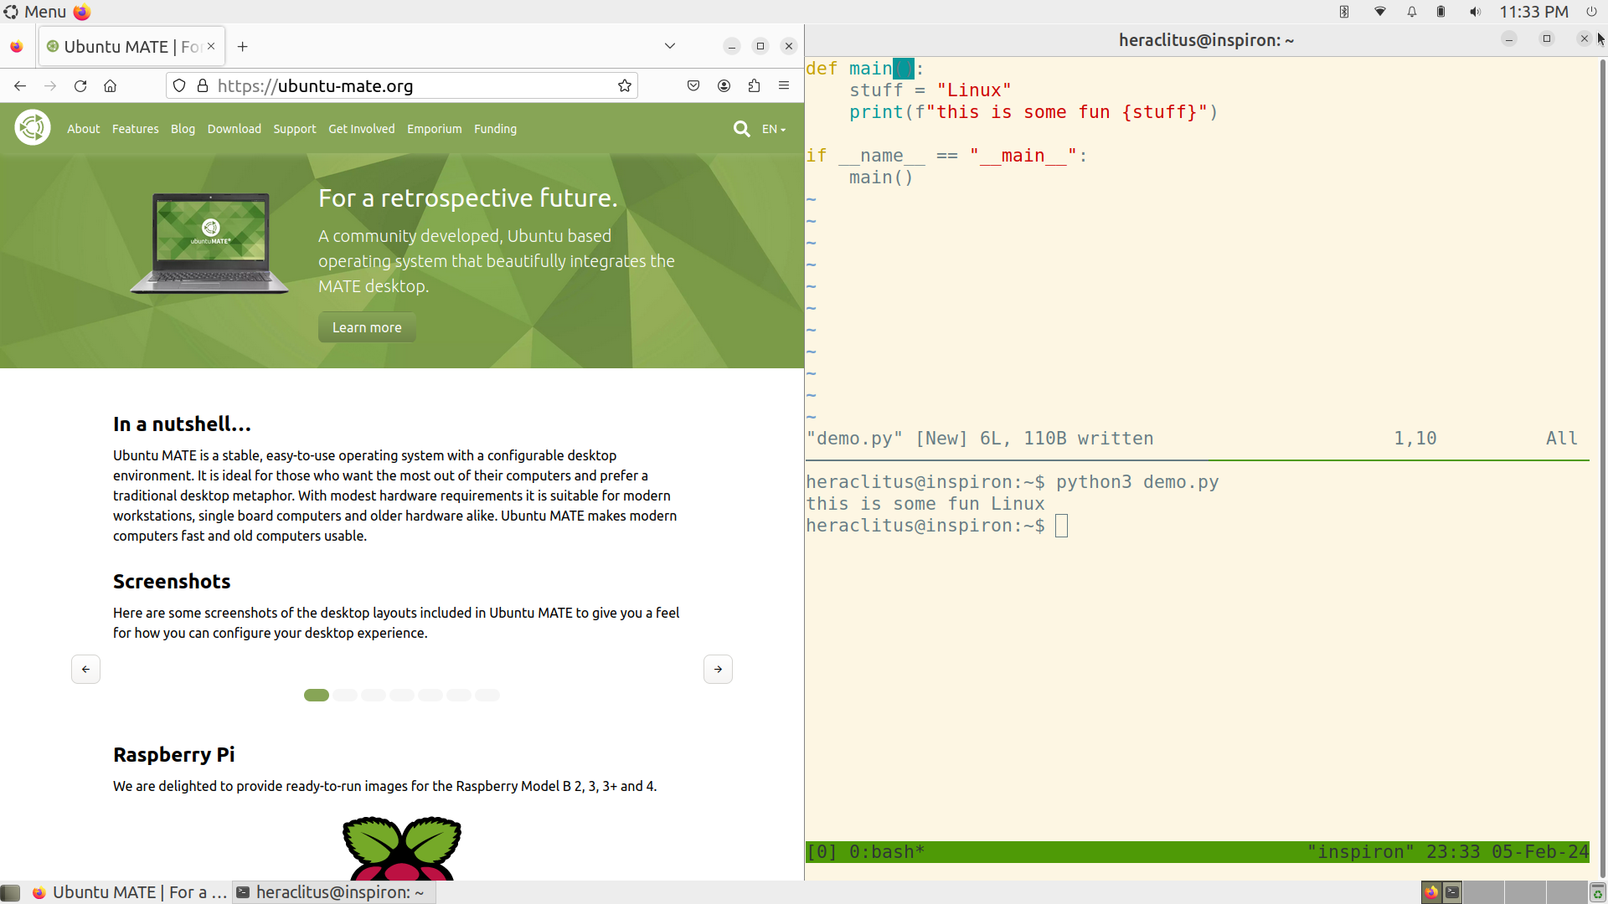Open the Download navigation menu item
The width and height of the screenshot is (1608, 904).
click(x=234, y=129)
